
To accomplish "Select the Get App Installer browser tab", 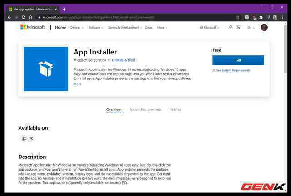I will pyautogui.click(x=33, y=9).
